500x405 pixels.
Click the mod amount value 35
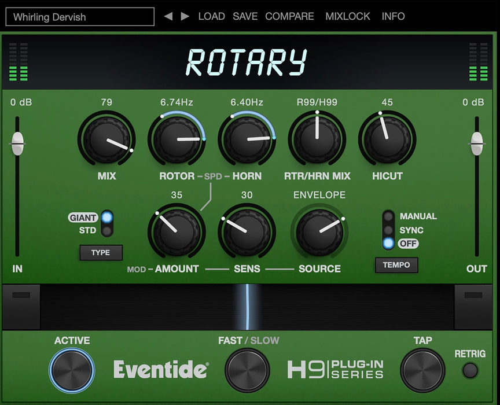tap(177, 195)
